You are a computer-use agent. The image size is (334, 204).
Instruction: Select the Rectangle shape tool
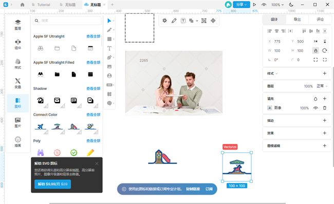(109, 39)
